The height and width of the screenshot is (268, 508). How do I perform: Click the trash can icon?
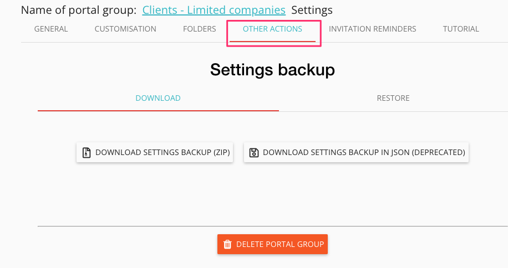click(x=227, y=244)
